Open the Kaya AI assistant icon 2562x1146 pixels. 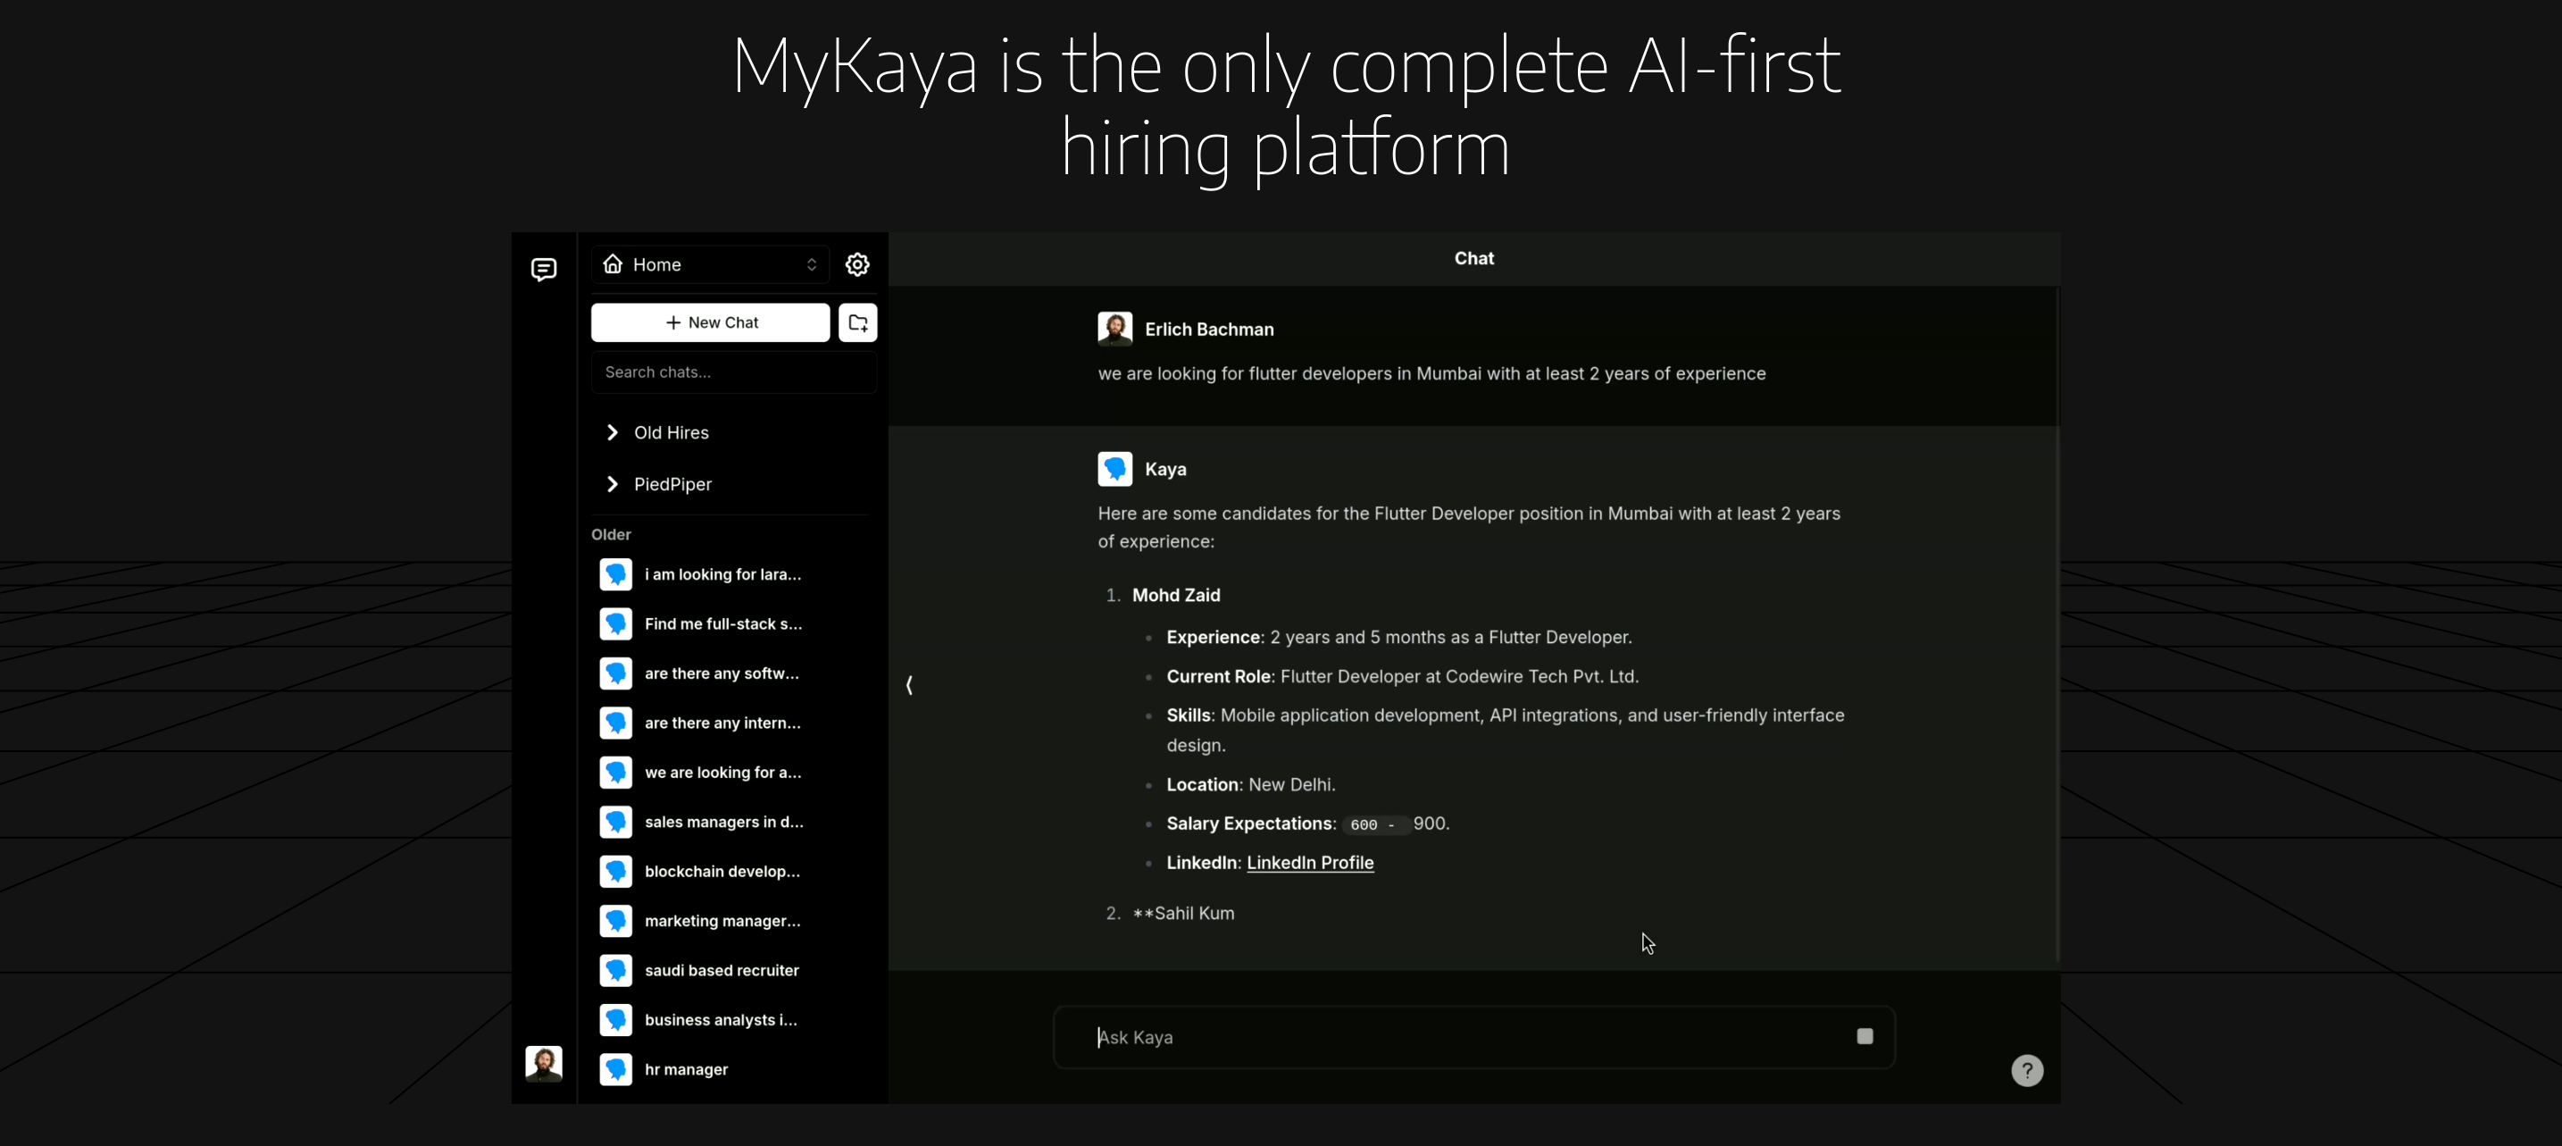[x=1114, y=469]
